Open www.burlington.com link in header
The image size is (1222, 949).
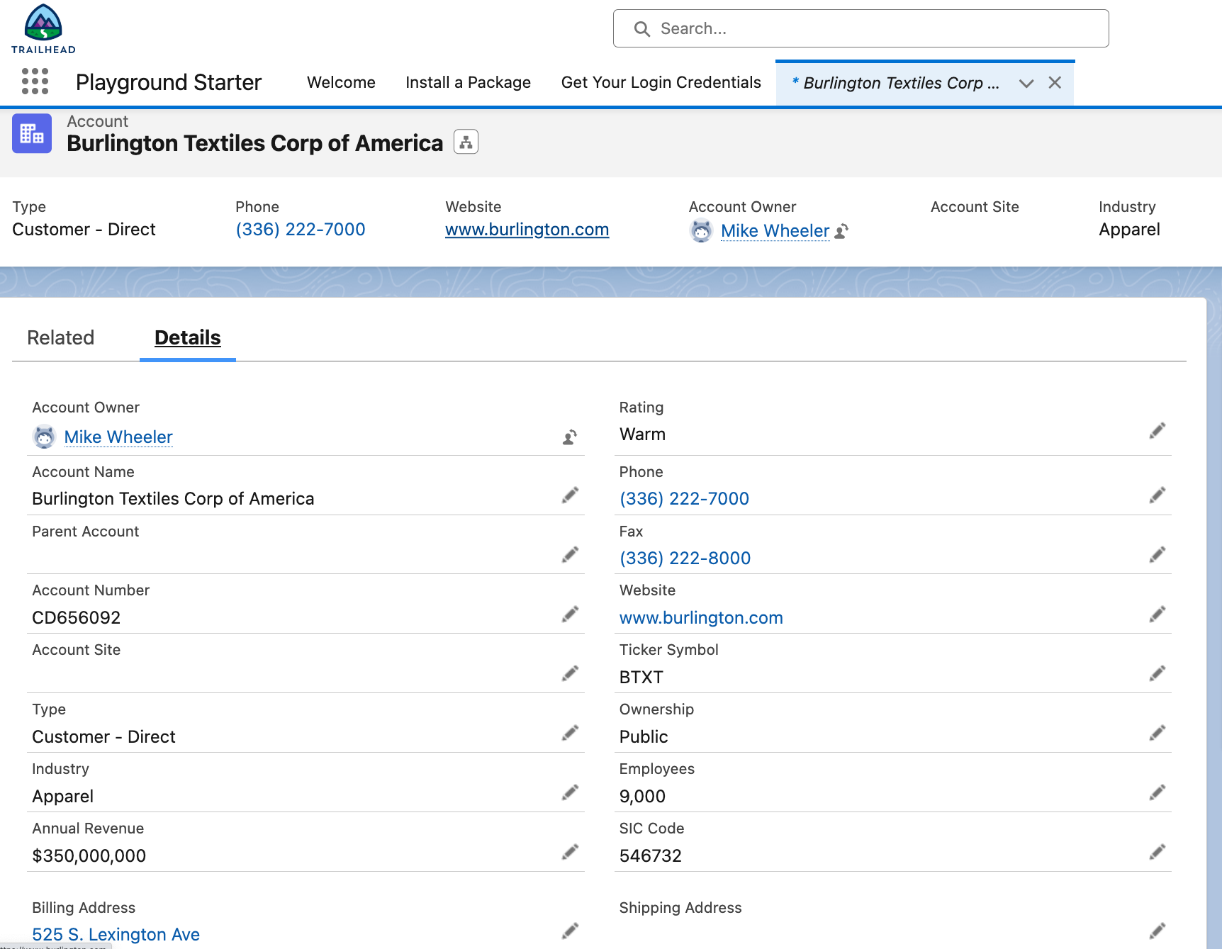point(527,230)
